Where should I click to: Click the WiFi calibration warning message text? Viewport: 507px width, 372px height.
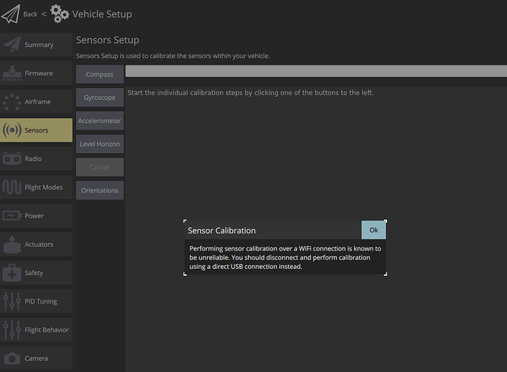pyautogui.click(x=285, y=258)
